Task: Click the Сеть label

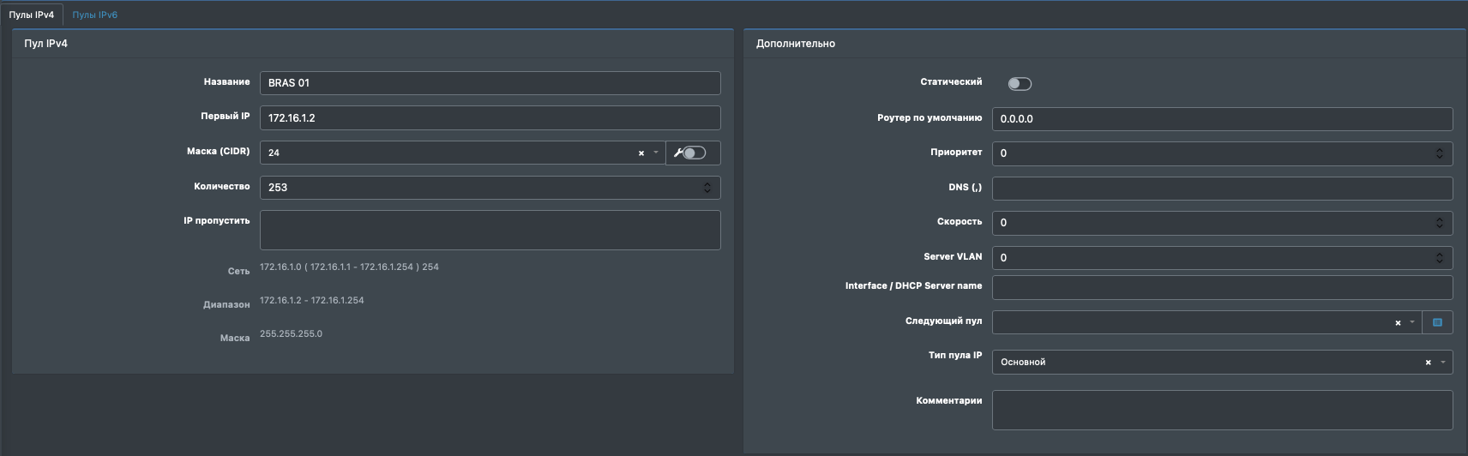Action: (x=238, y=271)
